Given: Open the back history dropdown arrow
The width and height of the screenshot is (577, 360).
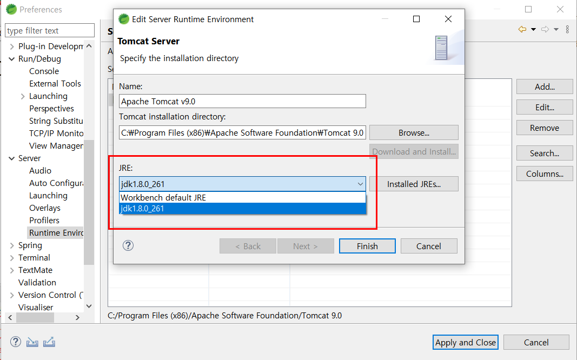Looking at the screenshot, I should [x=533, y=29].
